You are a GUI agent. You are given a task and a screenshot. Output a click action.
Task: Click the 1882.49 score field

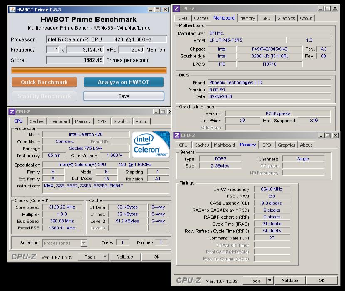tap(74, 60)
